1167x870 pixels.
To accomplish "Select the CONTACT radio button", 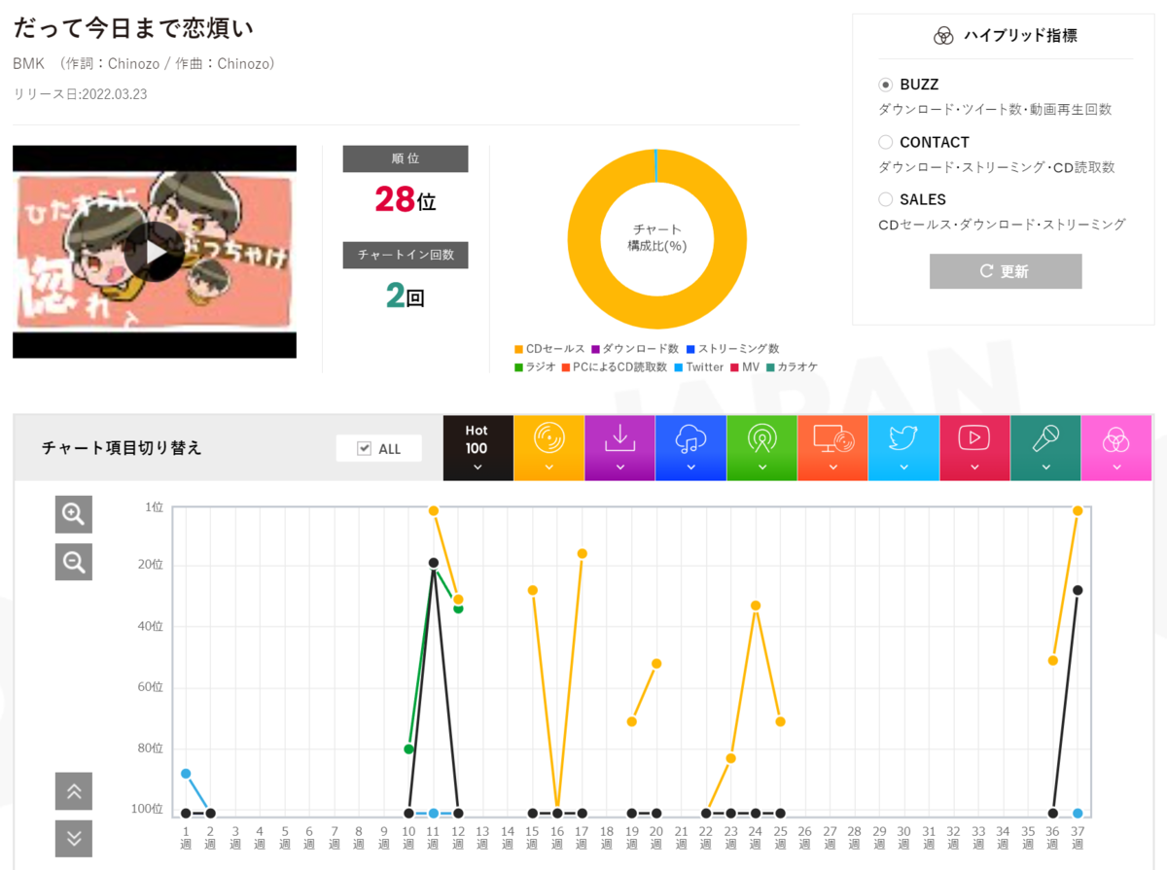I will click(x=885, y=142).
